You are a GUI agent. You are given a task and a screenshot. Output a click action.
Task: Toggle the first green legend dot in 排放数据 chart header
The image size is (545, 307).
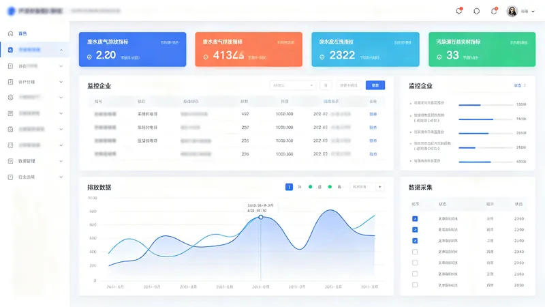pos(311,187)
